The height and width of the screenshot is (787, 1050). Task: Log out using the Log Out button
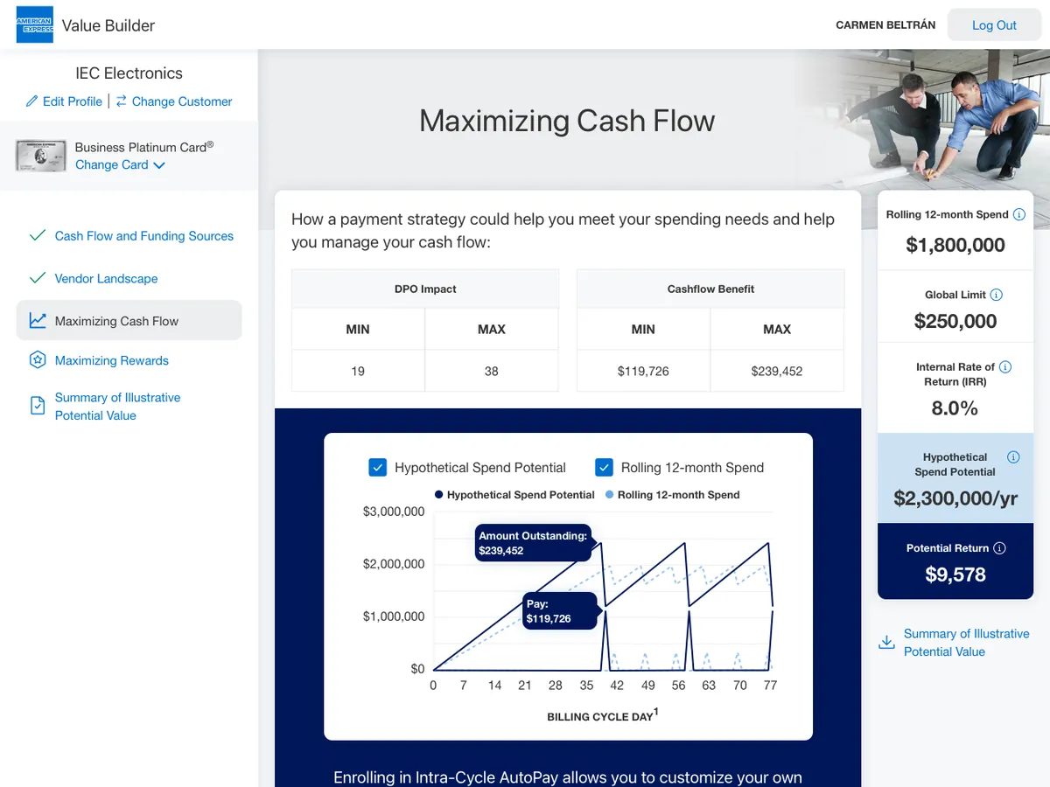(994, 24)
